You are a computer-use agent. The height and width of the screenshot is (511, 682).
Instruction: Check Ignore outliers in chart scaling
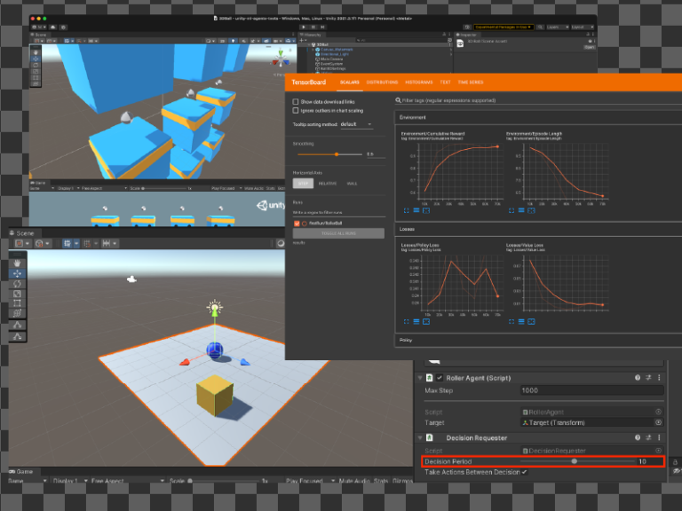click(296, 111)
